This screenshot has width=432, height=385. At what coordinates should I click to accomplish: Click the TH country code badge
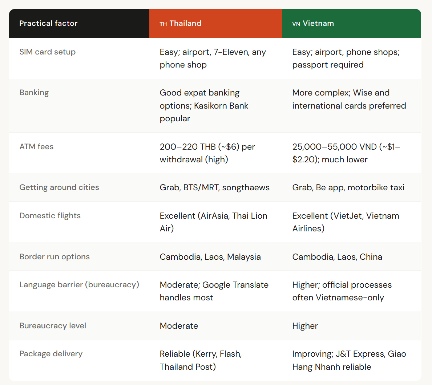coord(163,24)
